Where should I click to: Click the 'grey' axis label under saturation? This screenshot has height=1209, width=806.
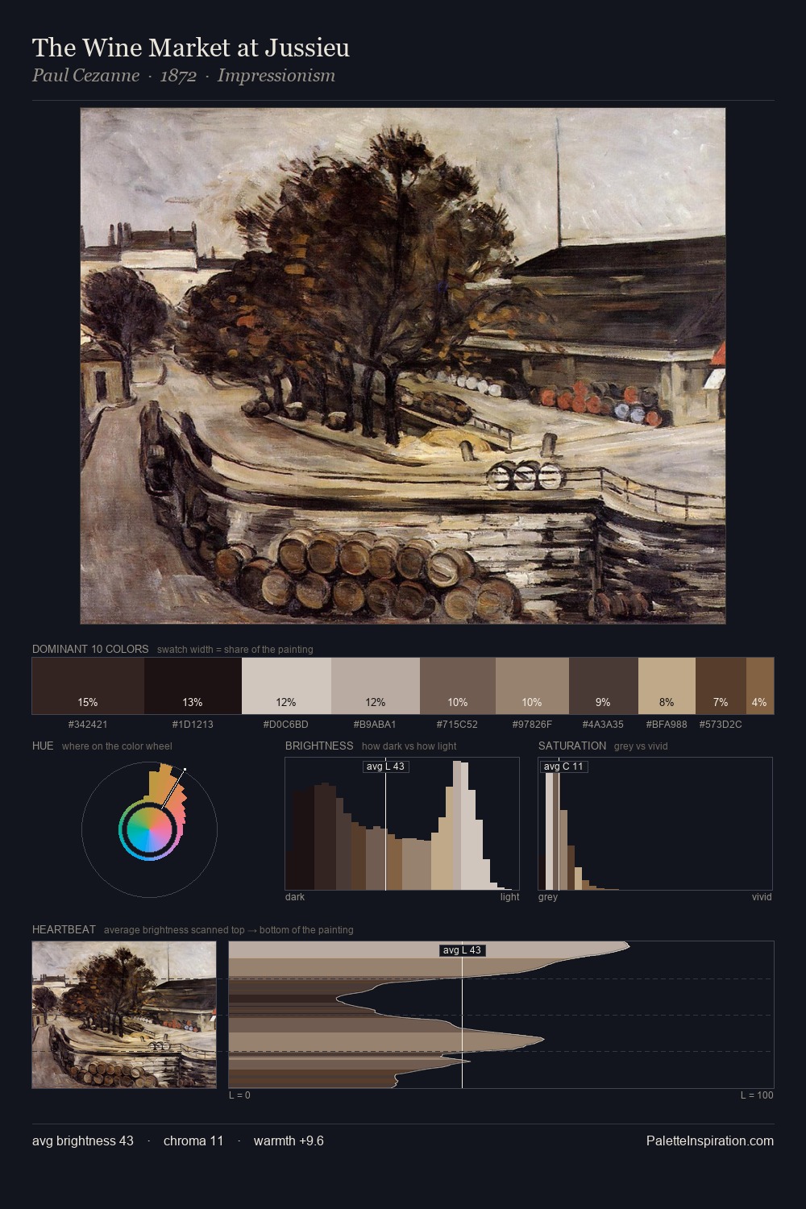tap(548, 897)
